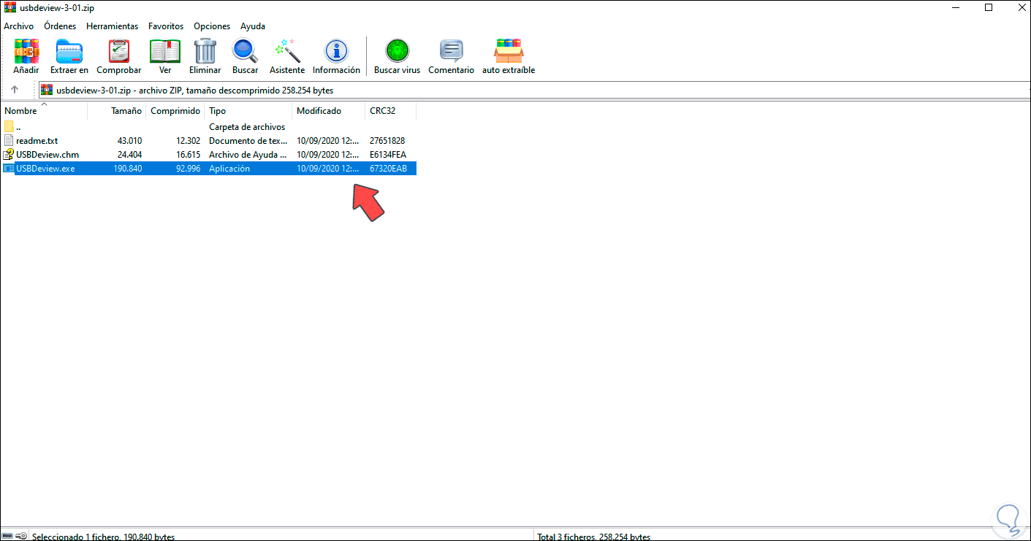This screenshot has height=541, width=1031.
Task: Click the CRC32 value 27651828
Action: point(387,141)
